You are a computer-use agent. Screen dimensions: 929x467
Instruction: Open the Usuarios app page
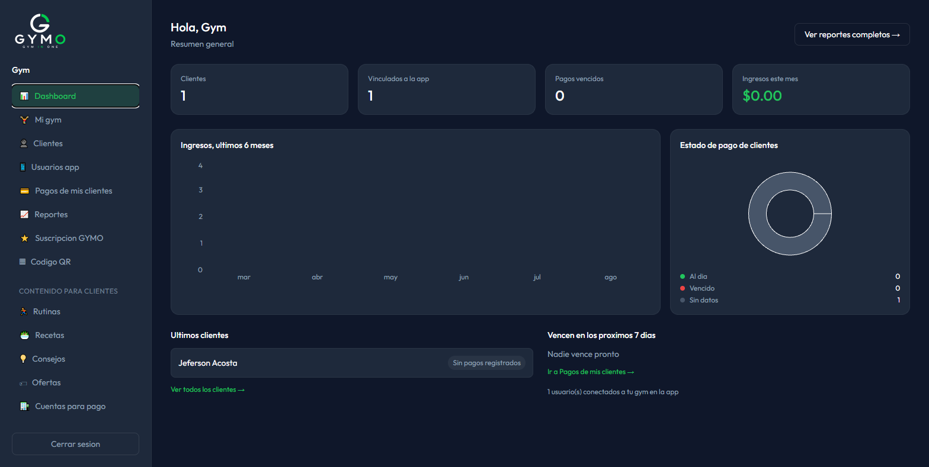[75, 167]
